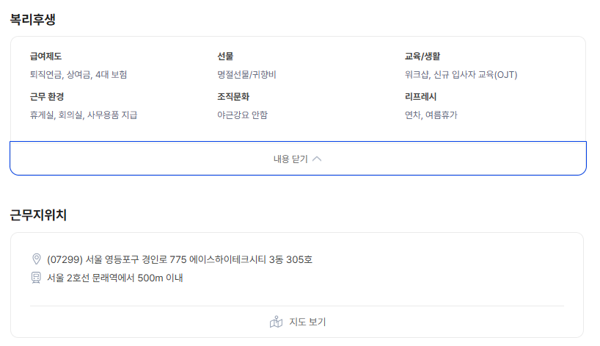The height and width of the screenshot is (346, 600).
Task: Select the 리프레시 benefit label
Action: point(420,96)
